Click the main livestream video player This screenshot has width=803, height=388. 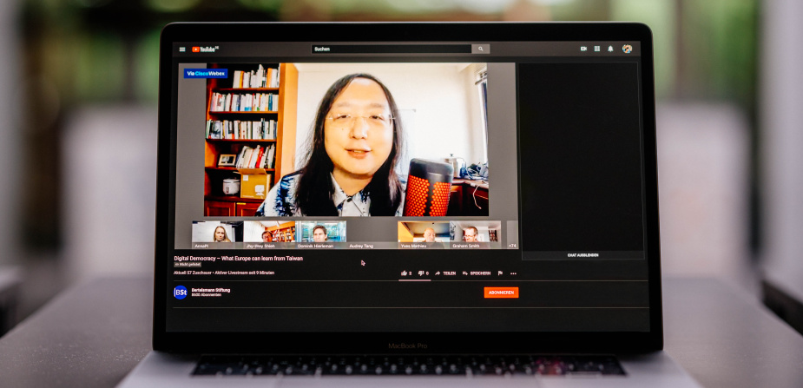click(x=346, y=139)
